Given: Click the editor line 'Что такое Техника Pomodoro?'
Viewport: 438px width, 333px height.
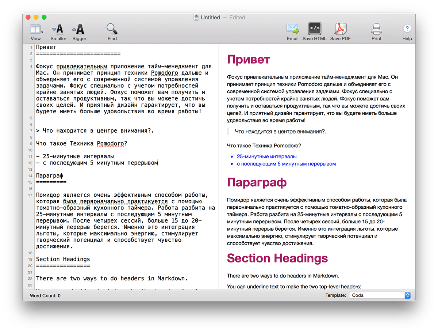Looking at the screenshot, I should 81,143.
